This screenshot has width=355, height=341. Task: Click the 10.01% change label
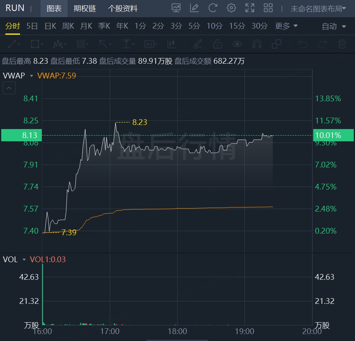tap(333, 135)
